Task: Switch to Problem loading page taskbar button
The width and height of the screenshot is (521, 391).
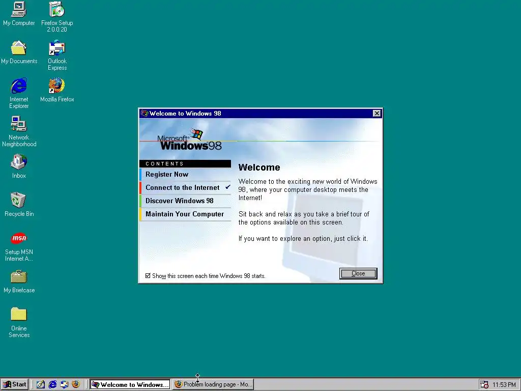Action: [x=213, y=384]
